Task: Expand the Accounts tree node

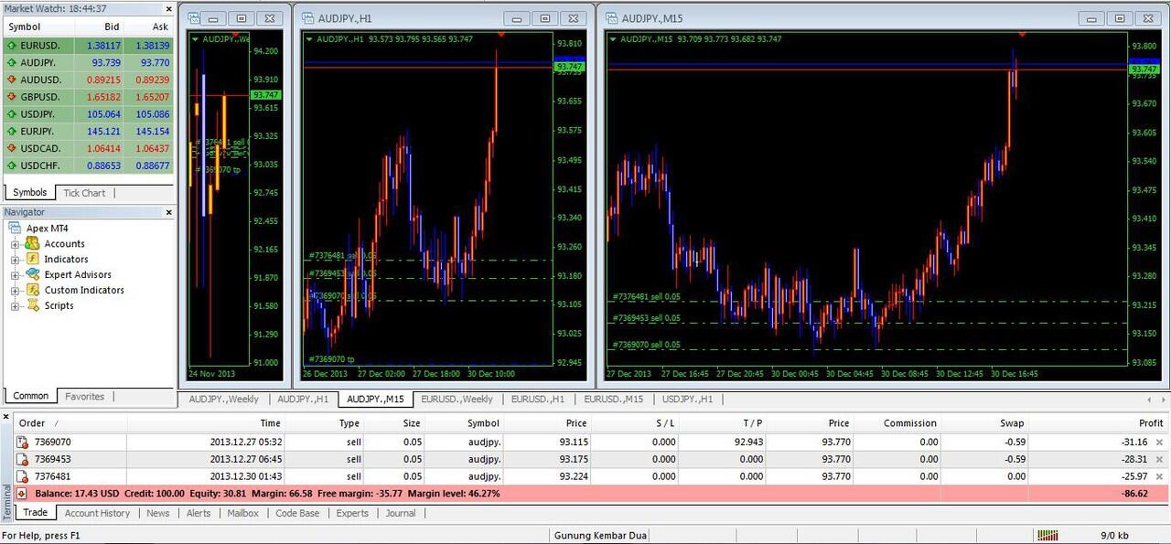Action: point(15,244)
